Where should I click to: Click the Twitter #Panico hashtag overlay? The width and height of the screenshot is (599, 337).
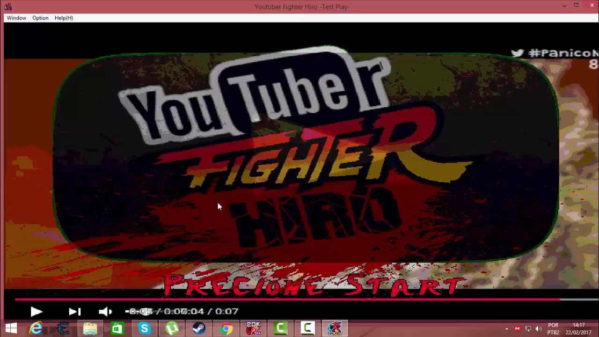[x=555, y=53]
